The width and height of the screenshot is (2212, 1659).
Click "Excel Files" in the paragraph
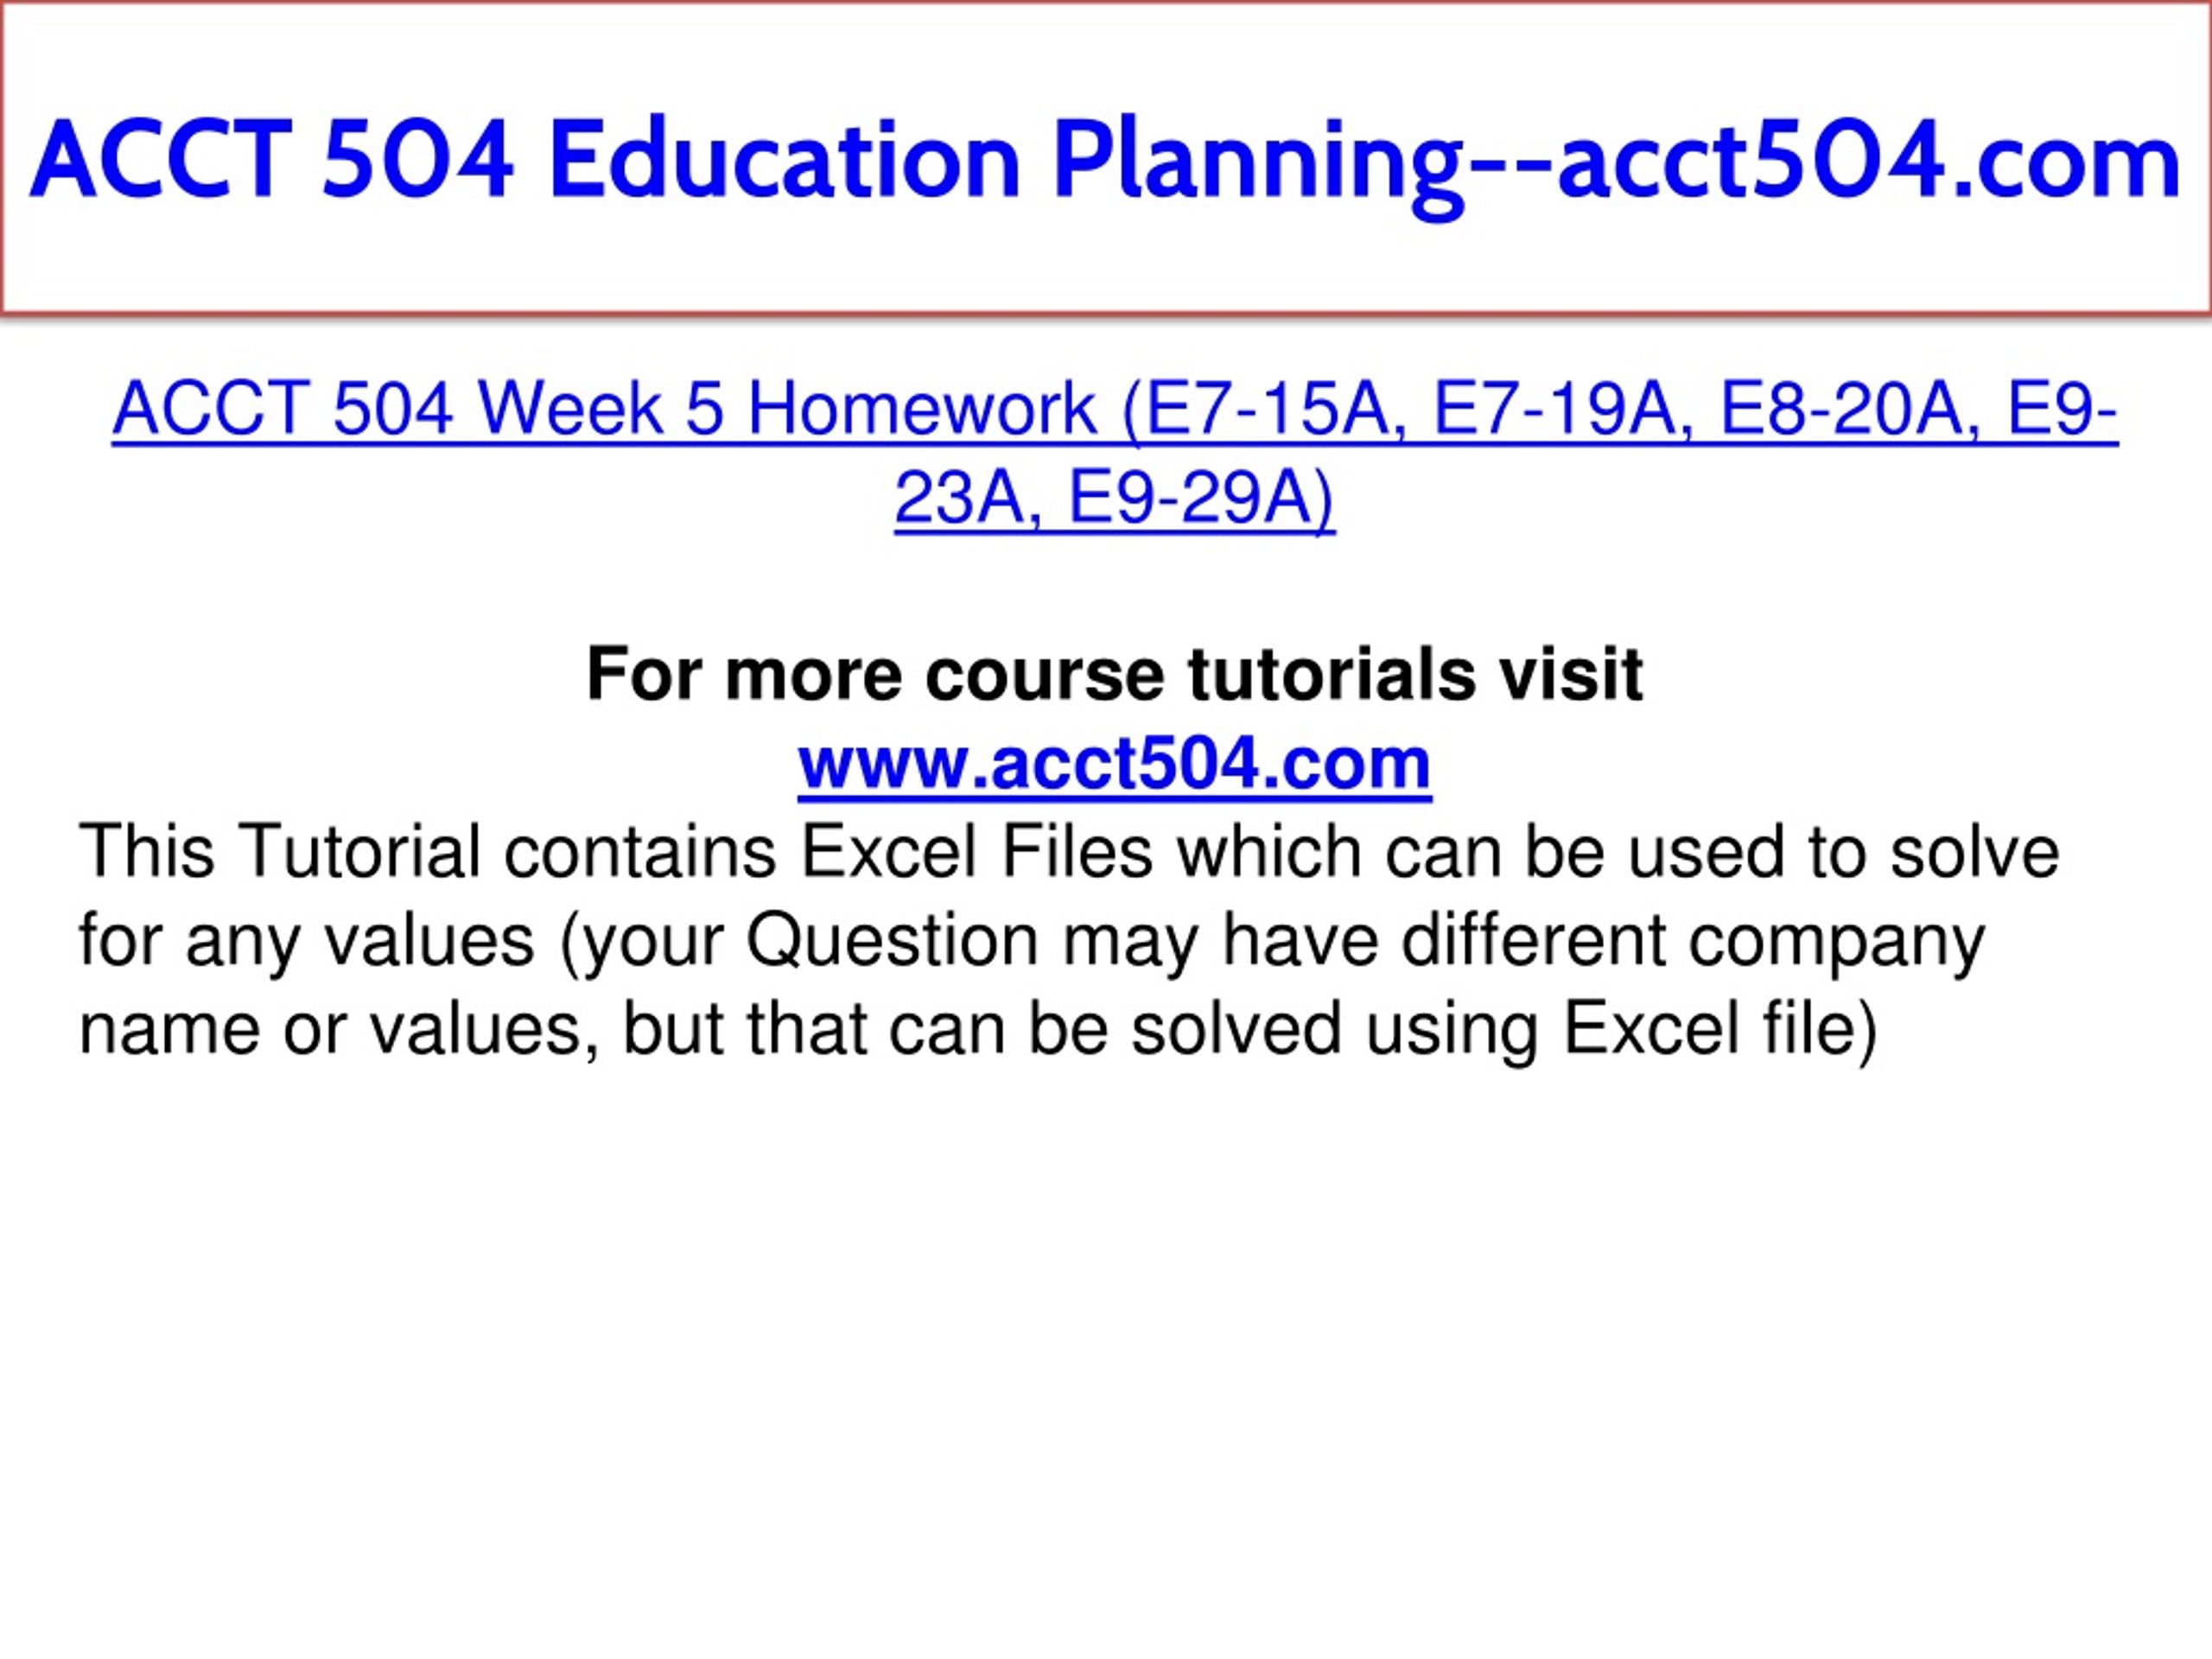tap(977, 852)
